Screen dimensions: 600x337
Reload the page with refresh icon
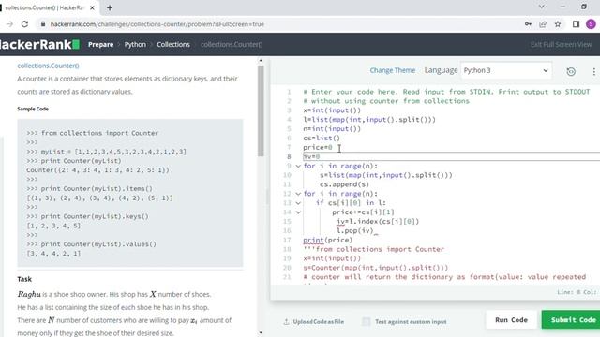click(25, 24)
